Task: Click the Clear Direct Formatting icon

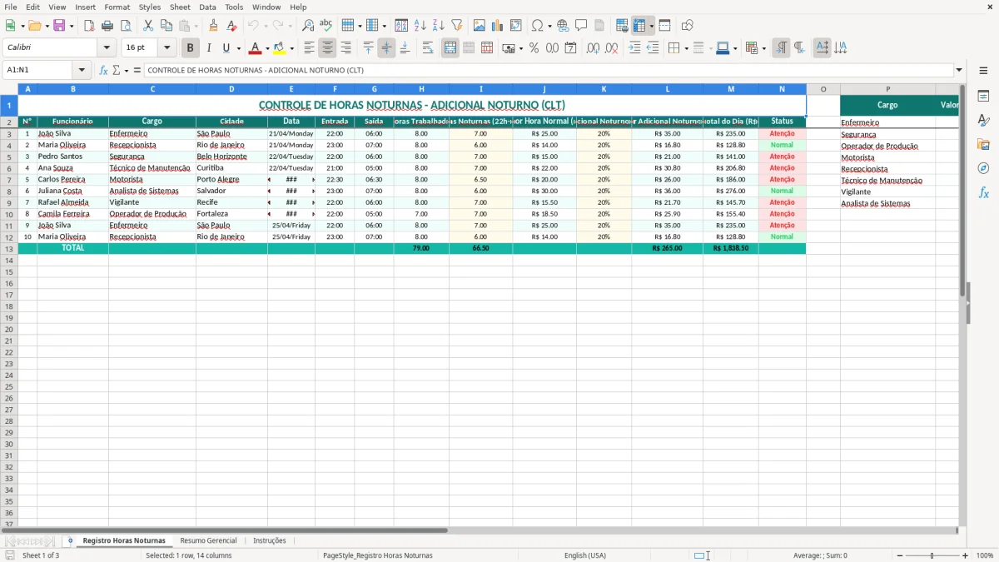Action: (x=232, y=26)
